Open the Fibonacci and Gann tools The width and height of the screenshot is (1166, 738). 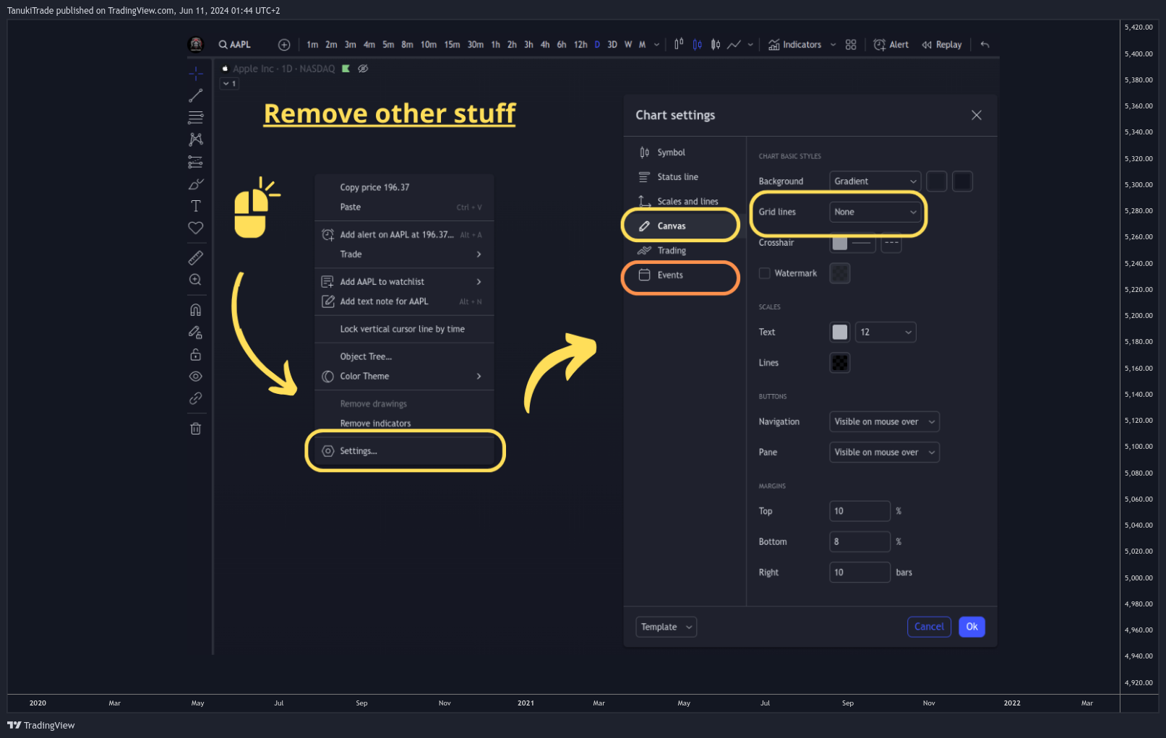click(195, 117)
